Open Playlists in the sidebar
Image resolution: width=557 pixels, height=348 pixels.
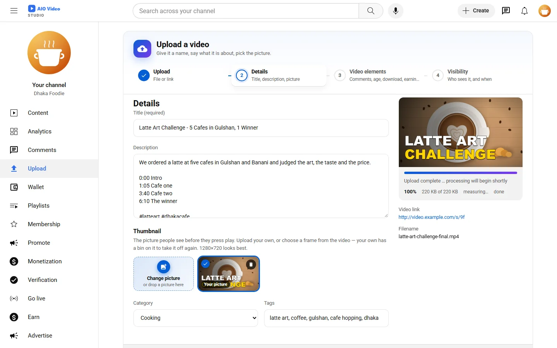[49, 206]
